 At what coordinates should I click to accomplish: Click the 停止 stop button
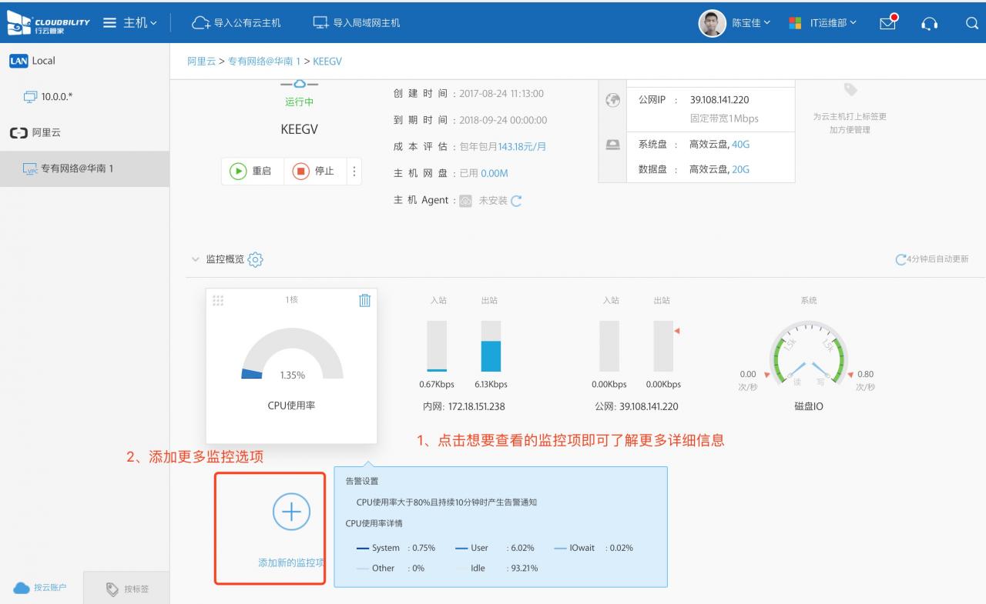pos(314,172)
